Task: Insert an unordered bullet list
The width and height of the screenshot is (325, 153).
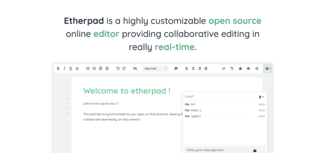Action: (94, 69)
